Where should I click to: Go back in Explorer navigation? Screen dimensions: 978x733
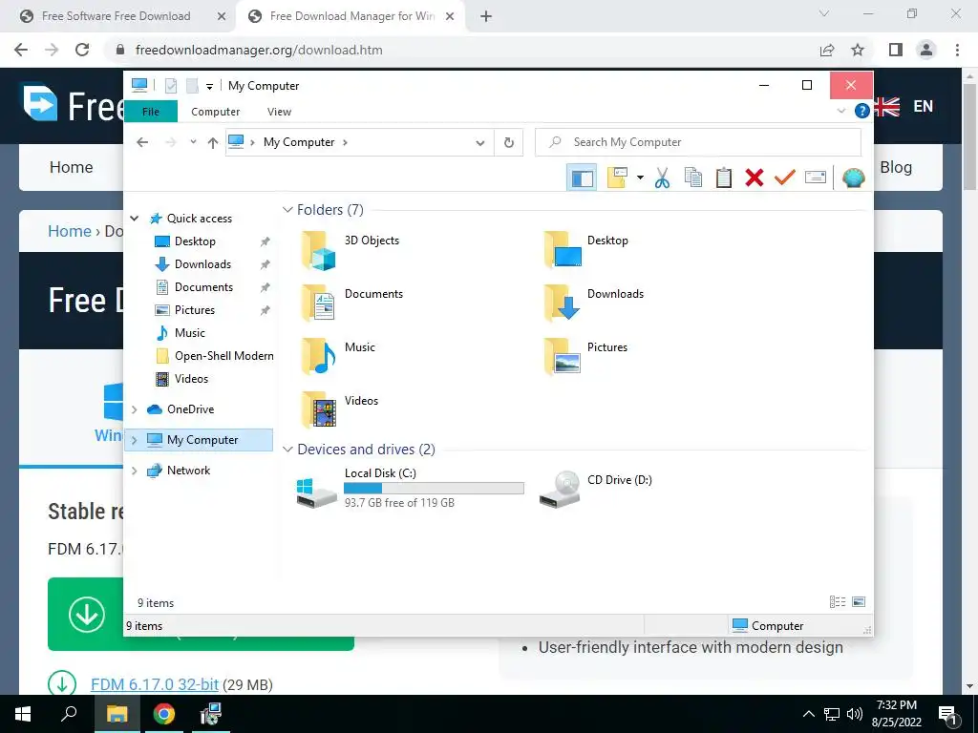tap(142, 142)
